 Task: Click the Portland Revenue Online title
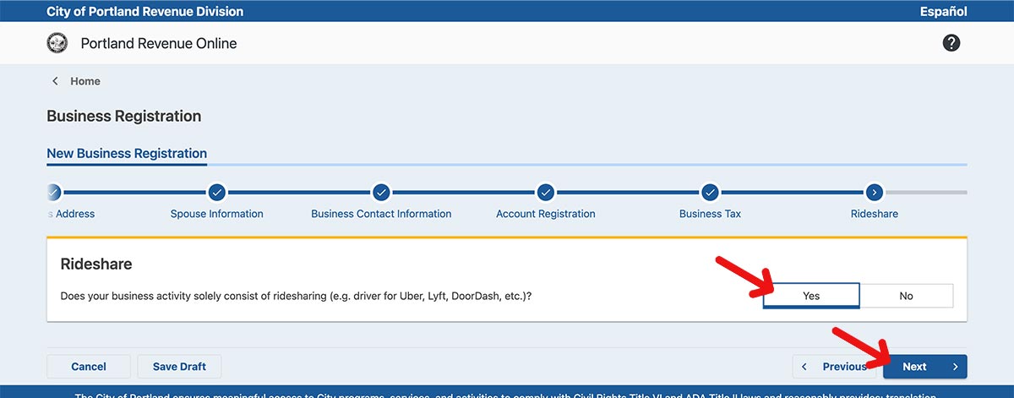pos(159,43)
